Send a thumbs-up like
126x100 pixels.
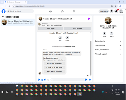[90, 79]
